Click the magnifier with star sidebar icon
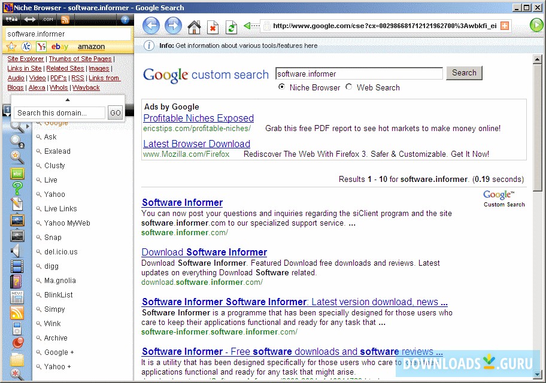The image size is (546, 383). coord(17,157)
